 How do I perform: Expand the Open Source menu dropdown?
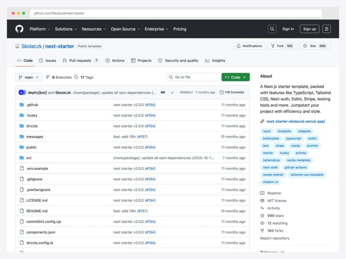[x=125, y=29]
